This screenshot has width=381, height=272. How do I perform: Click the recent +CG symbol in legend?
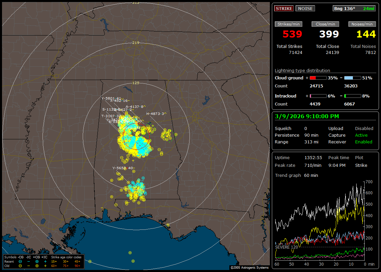pos(37,261)
